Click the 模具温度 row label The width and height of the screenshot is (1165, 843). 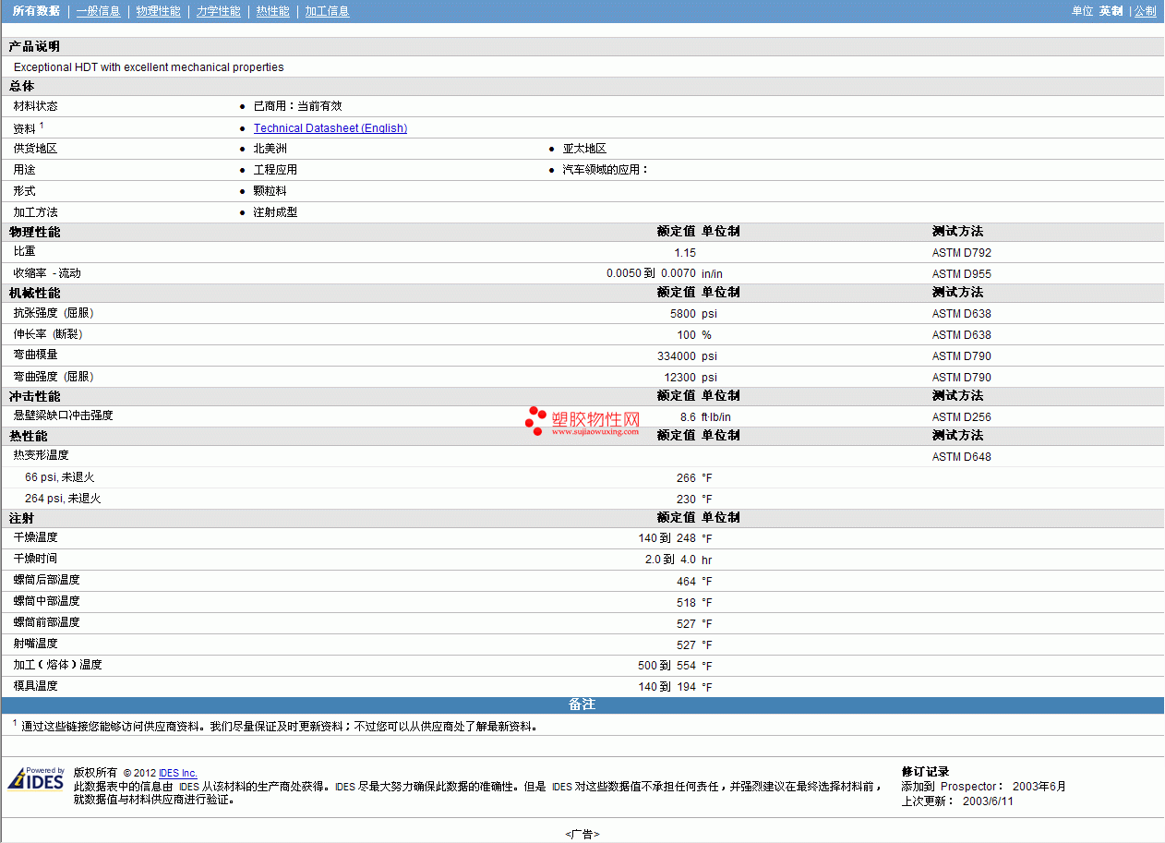coord(35,686)
